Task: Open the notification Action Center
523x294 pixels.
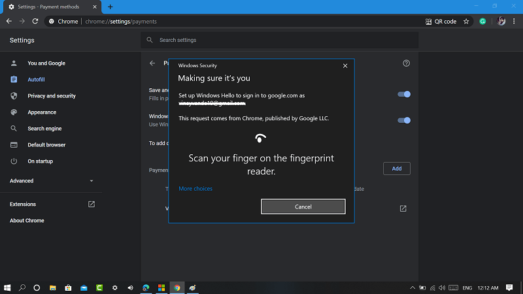Action: pyautogui.click(x=509, y=287)
